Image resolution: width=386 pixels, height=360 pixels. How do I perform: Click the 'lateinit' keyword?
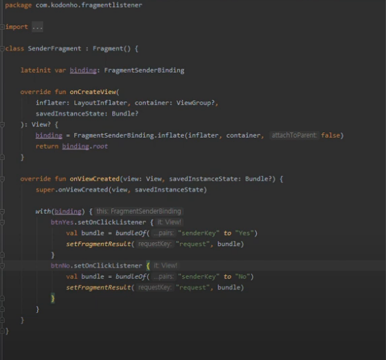point(36,70)
